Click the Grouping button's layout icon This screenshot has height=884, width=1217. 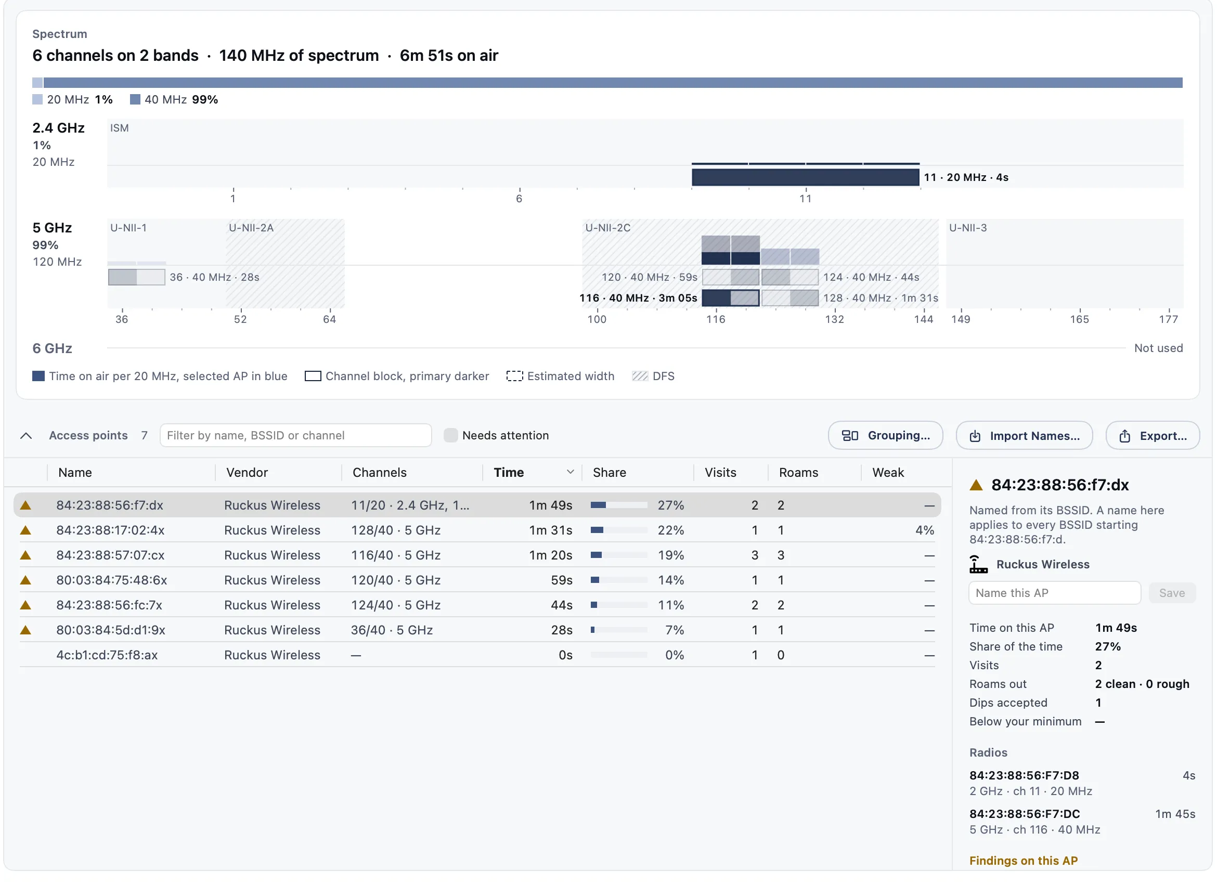850,436
